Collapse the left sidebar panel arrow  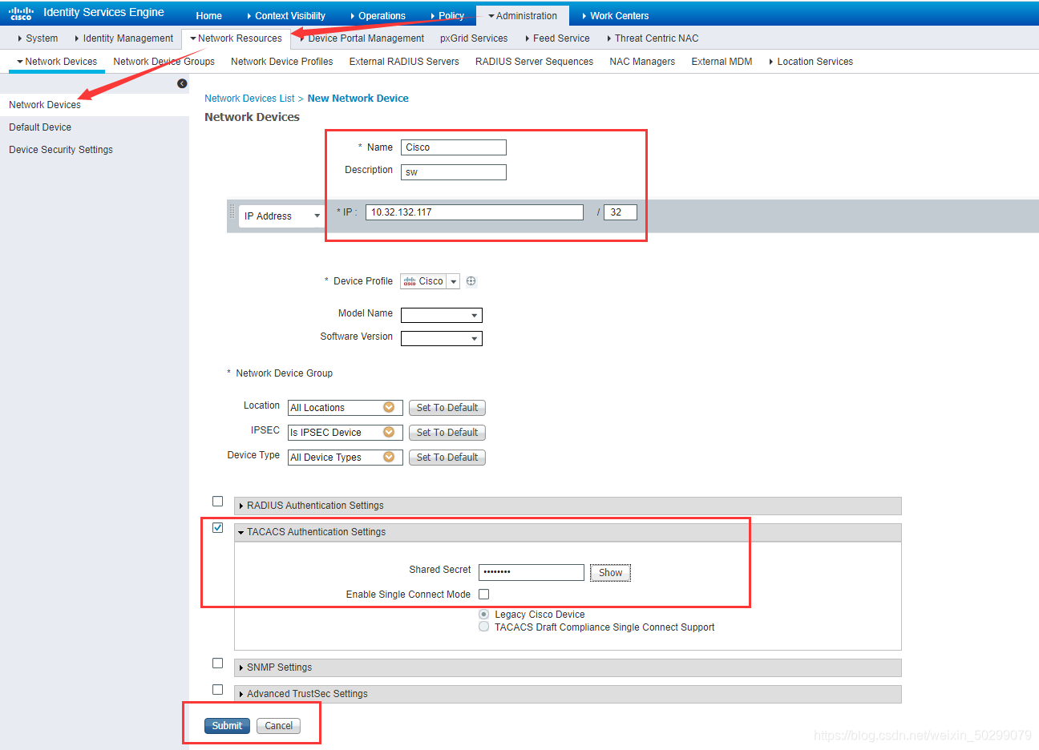pos(182,83)
